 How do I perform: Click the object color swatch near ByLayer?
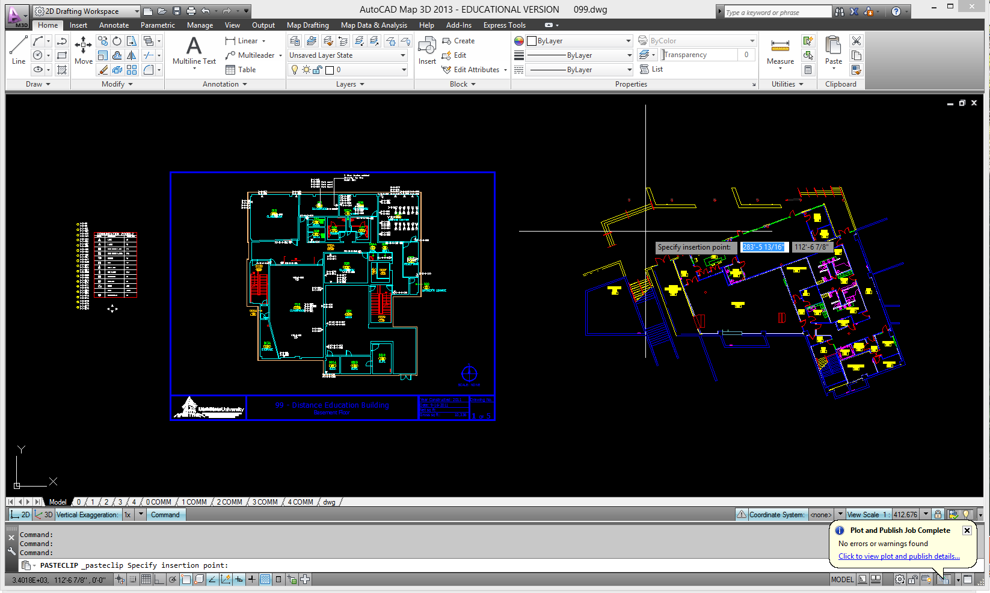[x=531, y=40]
